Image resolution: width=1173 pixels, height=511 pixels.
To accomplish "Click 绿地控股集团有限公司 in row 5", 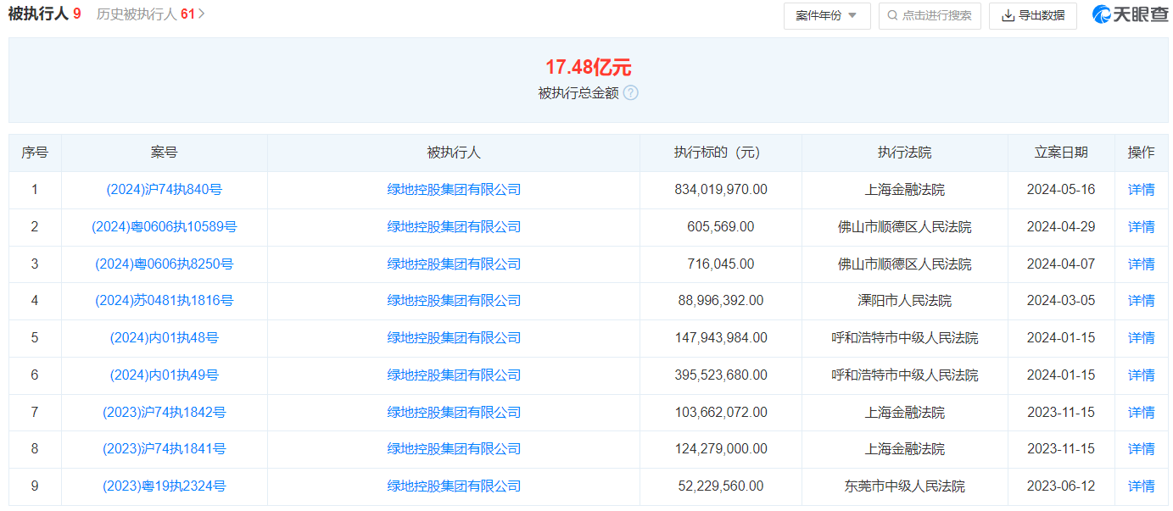I will click(x=454, y=338).
